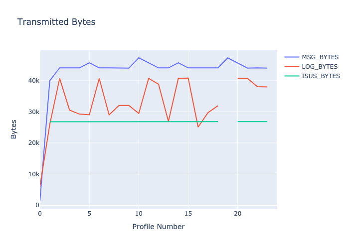
Task: Click the x-axis tick label 15
Action: pyautogui.click(x=188, y=213)
